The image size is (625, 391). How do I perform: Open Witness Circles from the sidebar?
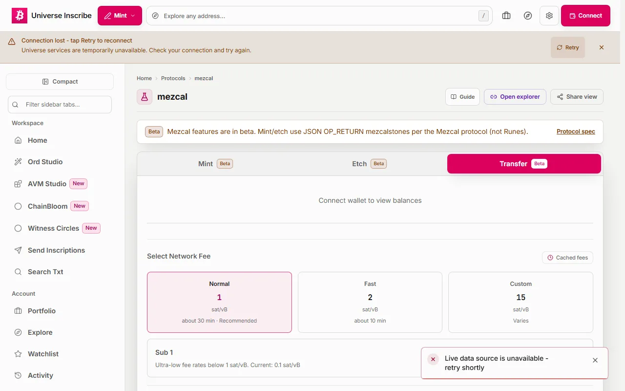[60, 228]
